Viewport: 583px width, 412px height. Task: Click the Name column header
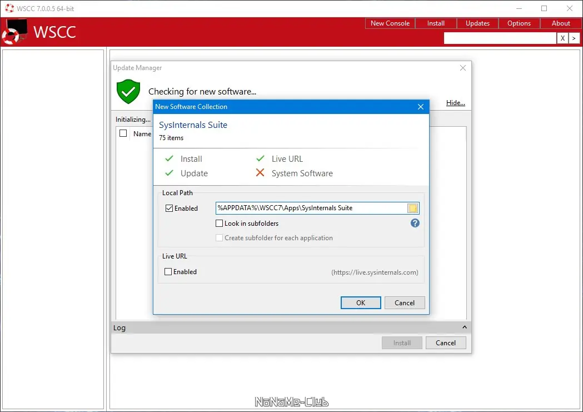point(142,134)
